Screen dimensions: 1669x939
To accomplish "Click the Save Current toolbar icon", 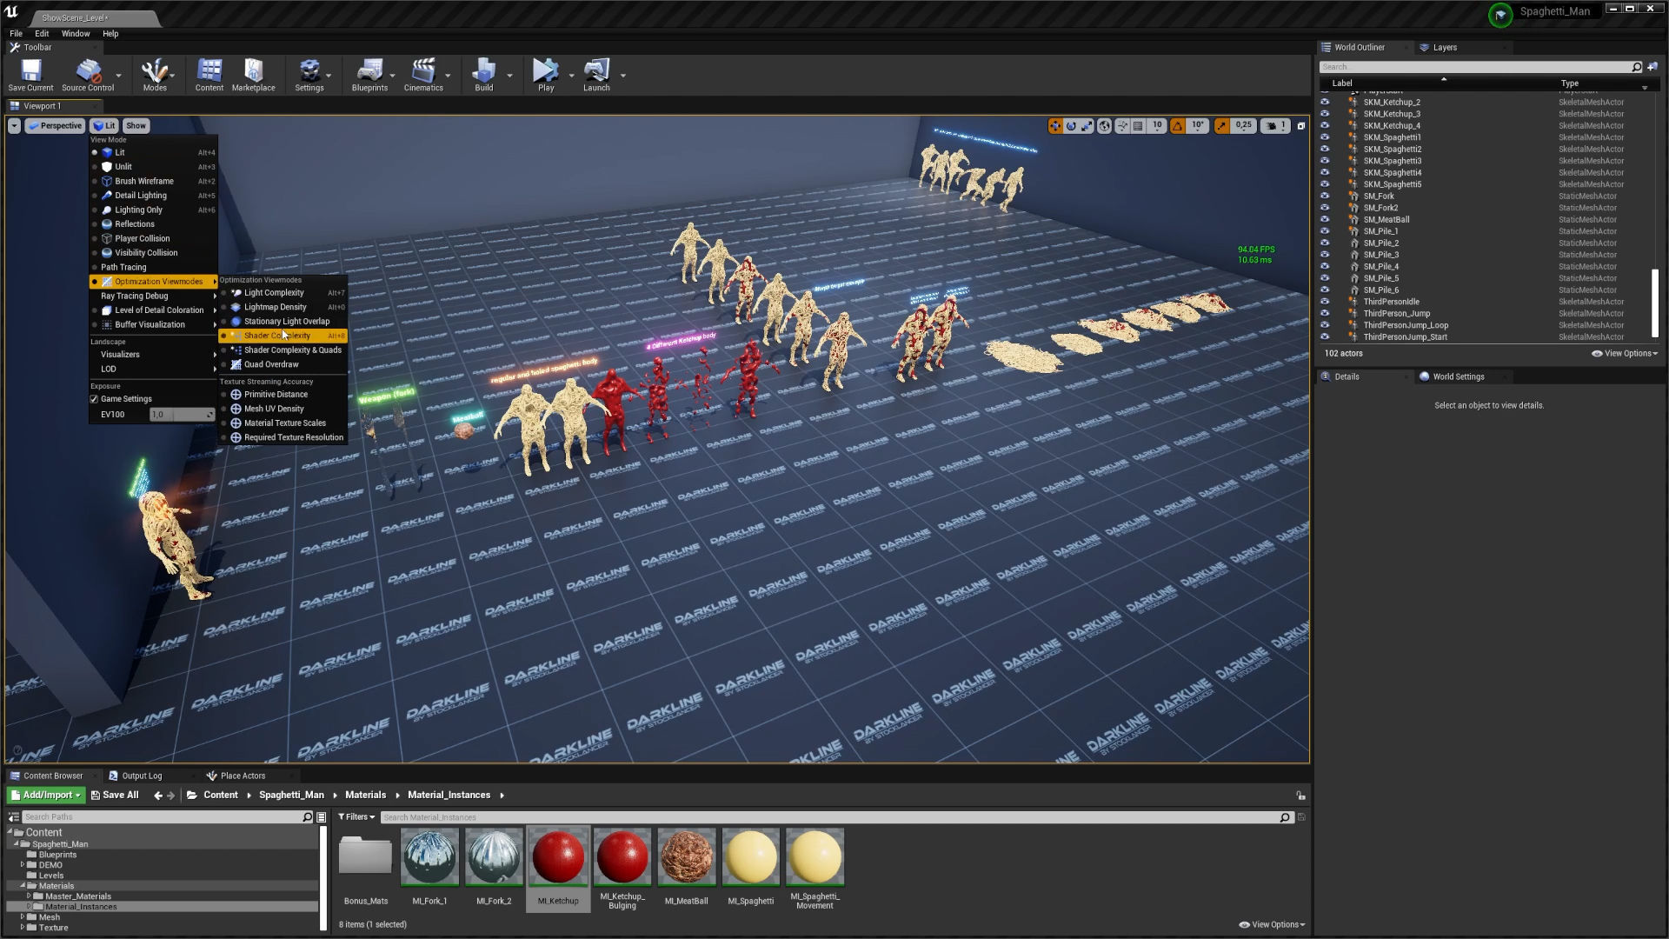I will click(30, 75).
